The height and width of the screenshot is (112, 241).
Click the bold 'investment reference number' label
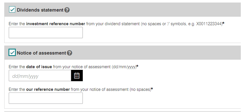point(56,24)
